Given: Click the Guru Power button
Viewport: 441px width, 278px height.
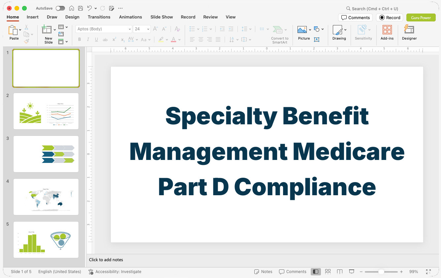Looking at the screenshot, I should point(421,17).
